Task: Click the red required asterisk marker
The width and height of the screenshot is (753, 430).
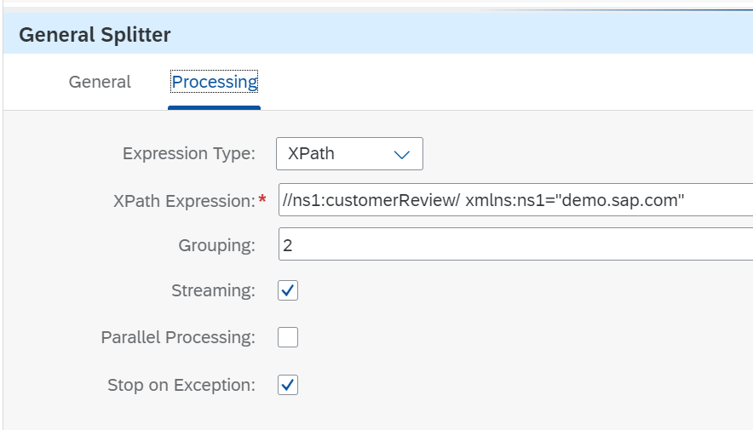Action: 262,198
